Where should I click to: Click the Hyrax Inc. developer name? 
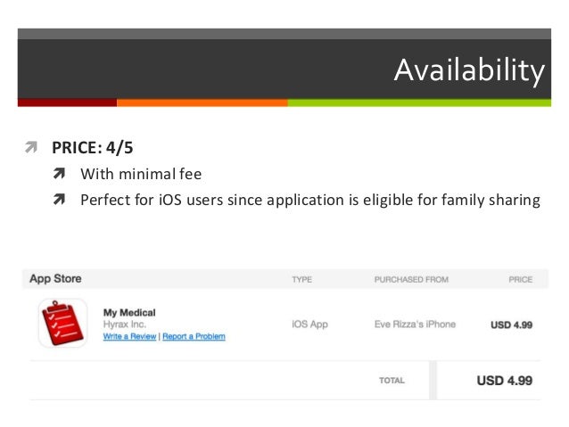[x=125, y=324]
